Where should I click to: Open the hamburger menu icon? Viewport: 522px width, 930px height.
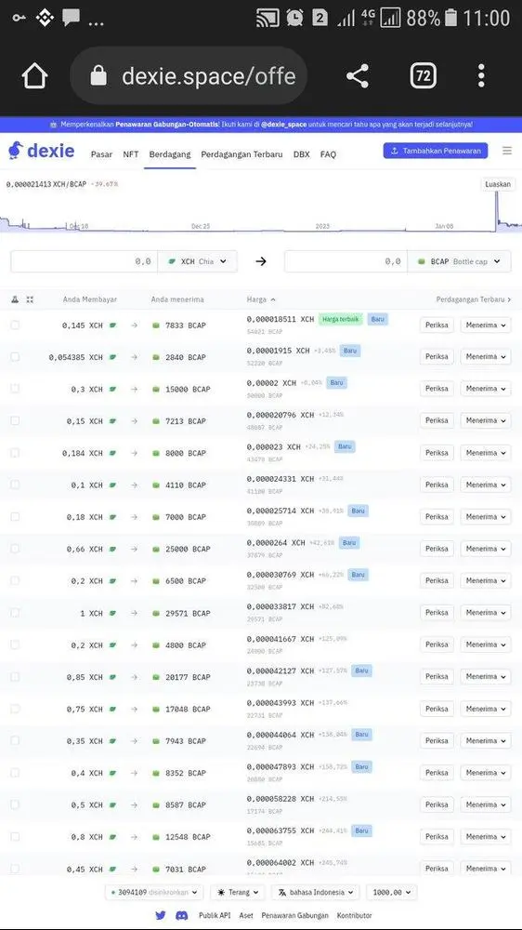[x=507, y=151]
